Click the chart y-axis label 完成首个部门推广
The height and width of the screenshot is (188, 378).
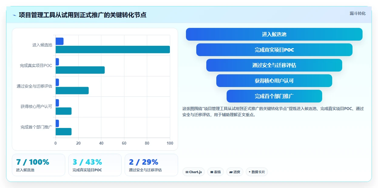coord(36,127)
